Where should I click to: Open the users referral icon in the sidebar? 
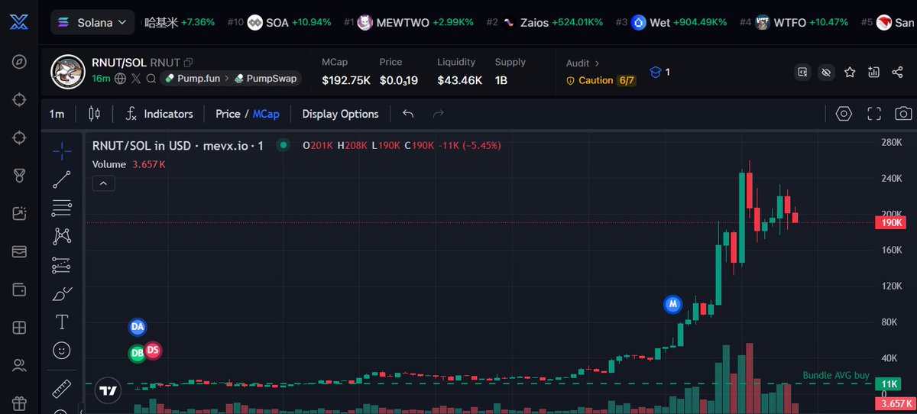point(19,366)
